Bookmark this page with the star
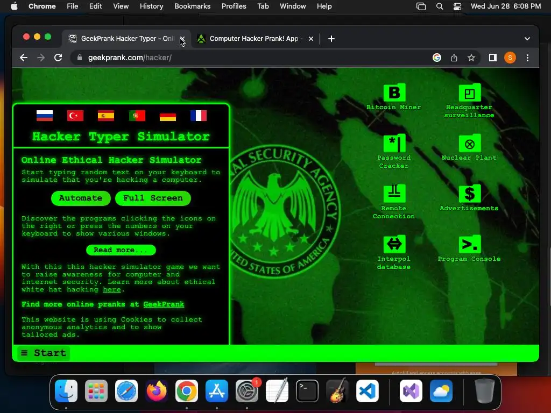 (471, 58)
